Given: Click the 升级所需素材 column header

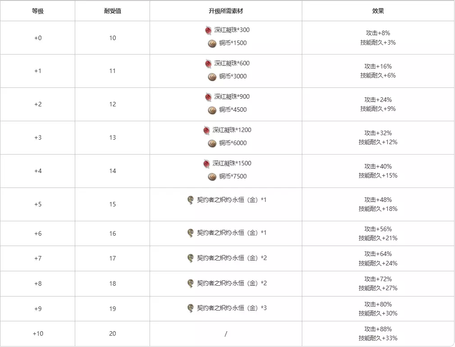Looking at the screenshot, I should click(x=226, y=11).
